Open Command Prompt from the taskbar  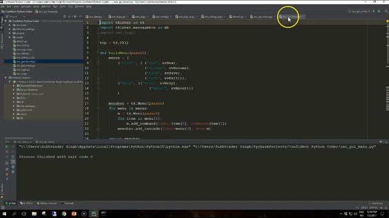point(104,214)
